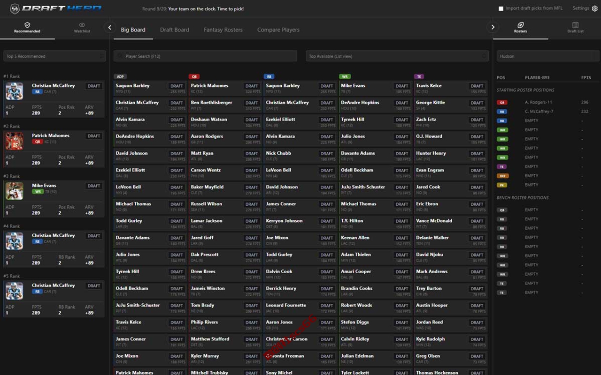Select Tom Brady name in QB column

pyautogui.click(x=202, y=305)
